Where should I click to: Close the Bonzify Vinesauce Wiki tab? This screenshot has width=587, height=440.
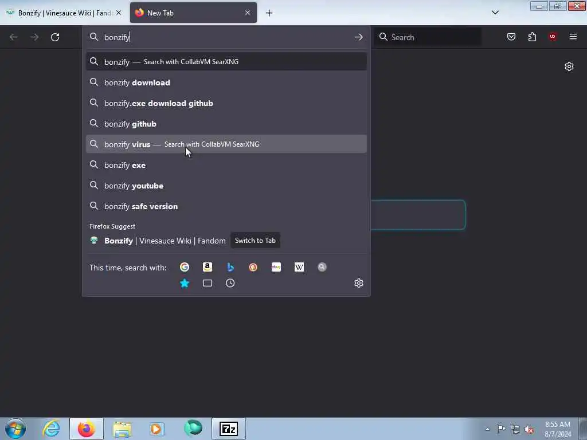[119, 13]
